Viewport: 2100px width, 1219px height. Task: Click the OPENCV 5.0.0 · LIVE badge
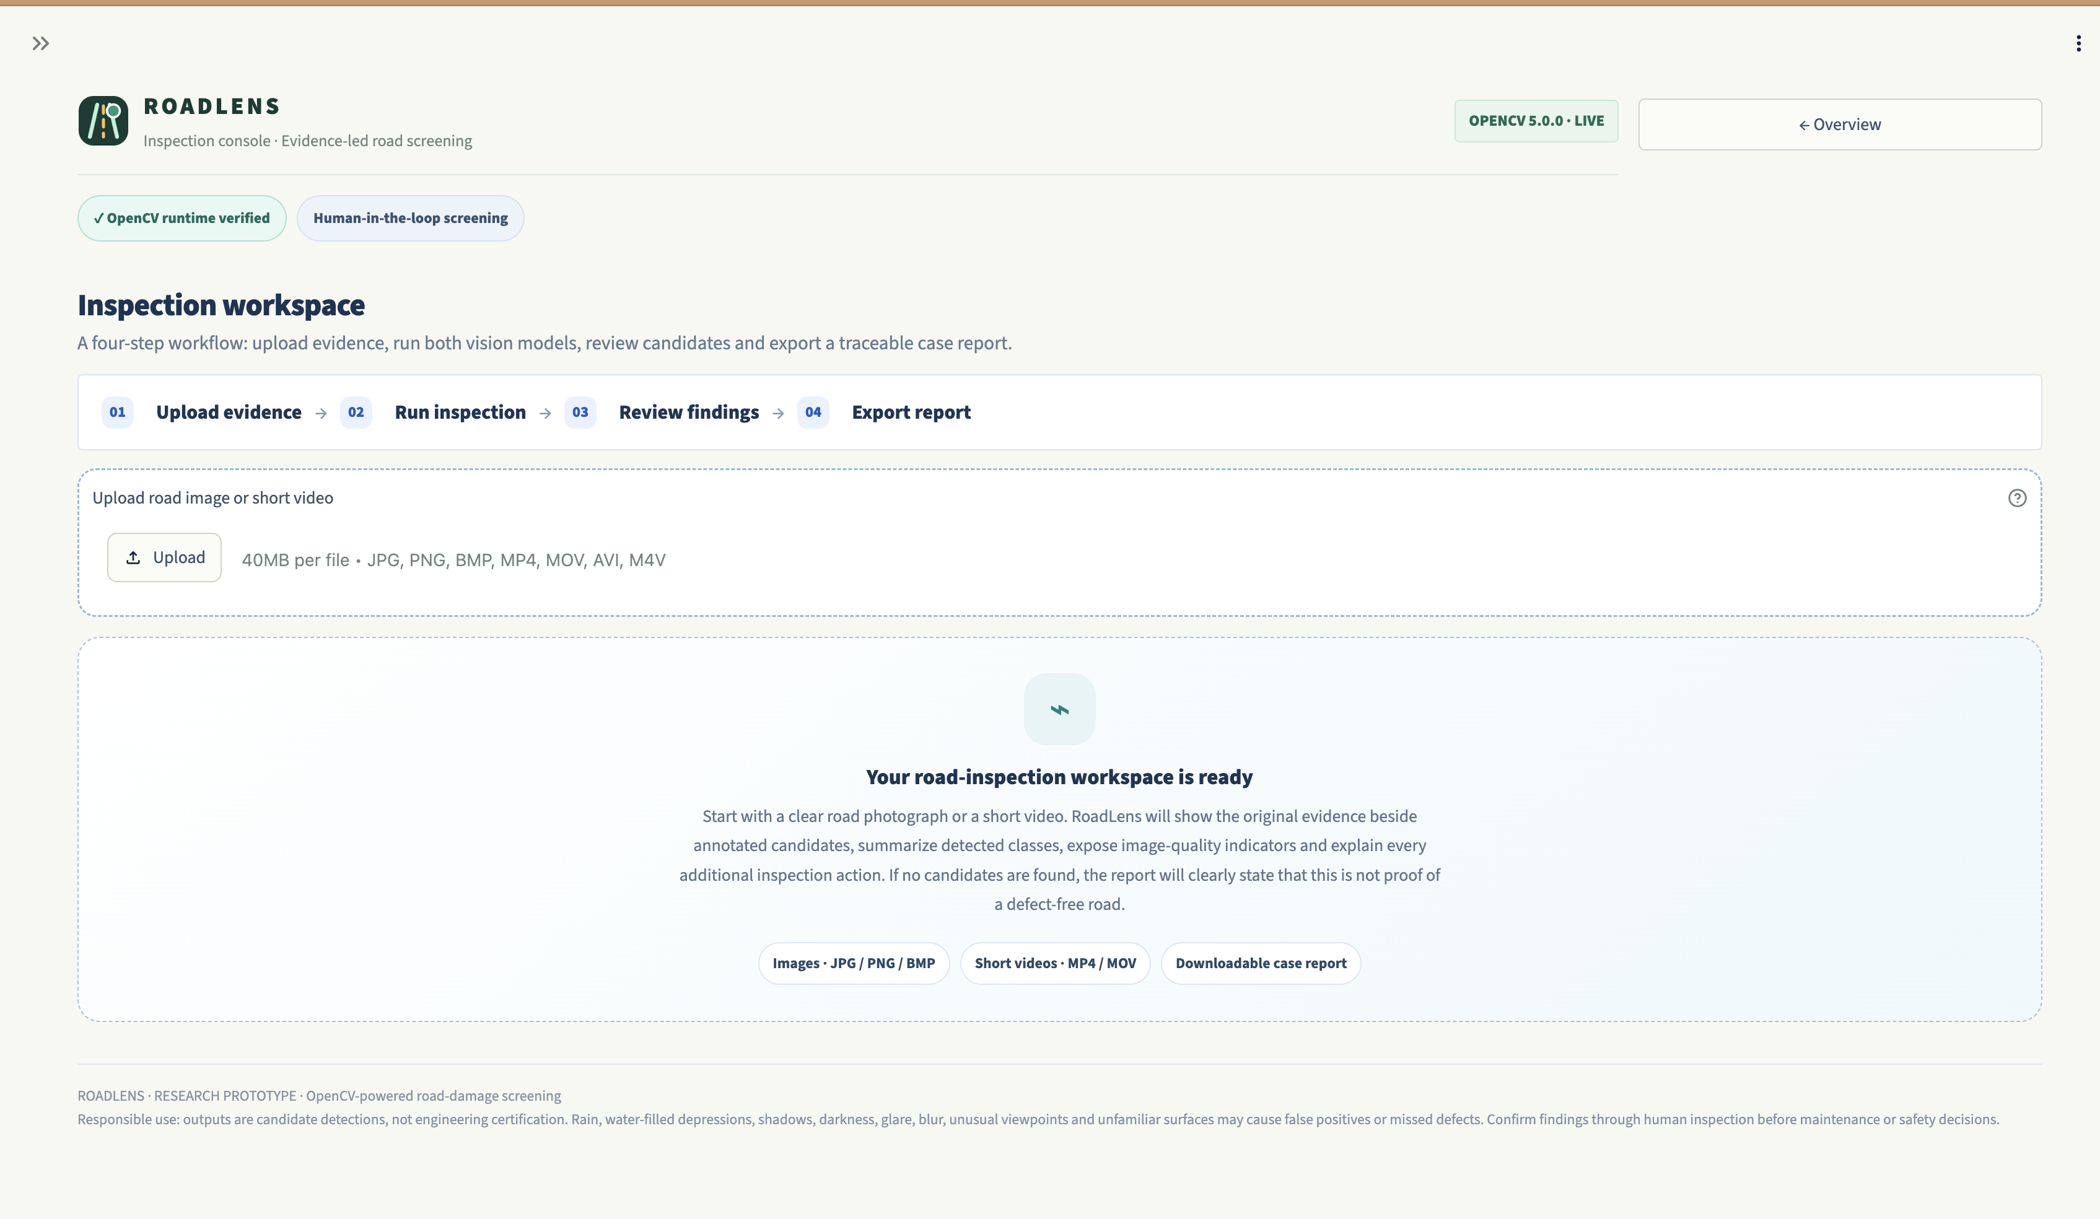click(x=1536, y=121)
